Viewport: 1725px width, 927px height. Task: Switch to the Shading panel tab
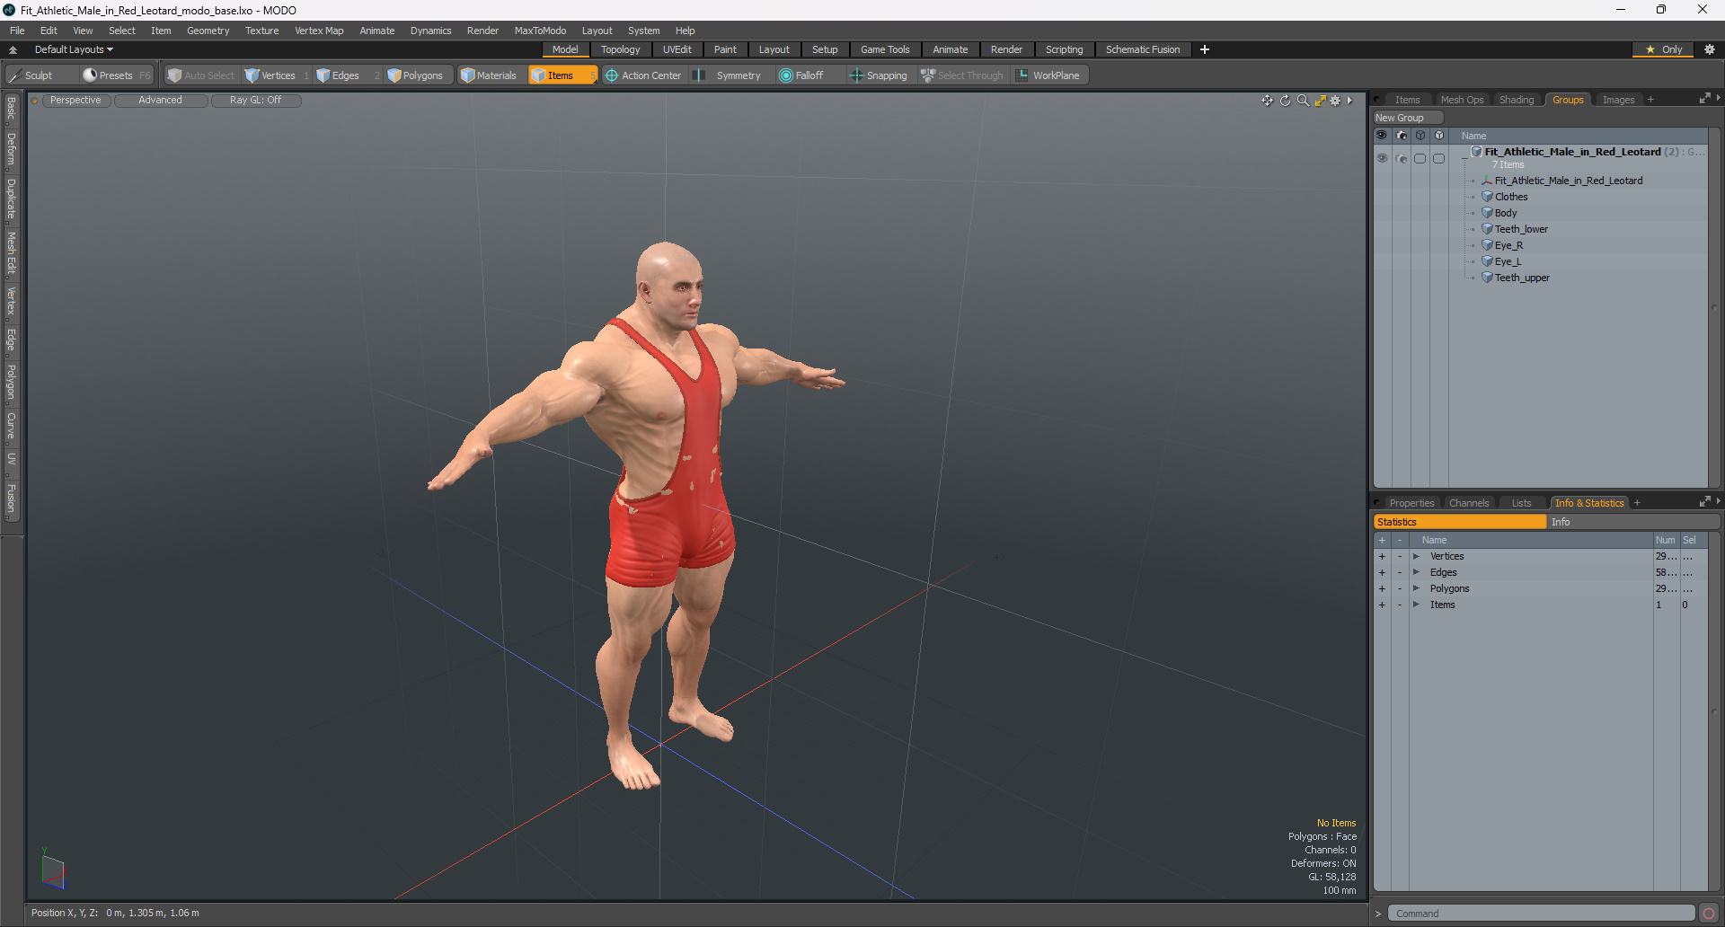[x=1517, y=100]
